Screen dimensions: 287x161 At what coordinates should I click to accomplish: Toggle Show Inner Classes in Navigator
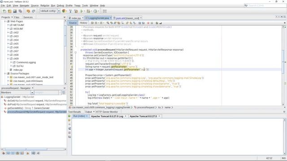[22, 153]
